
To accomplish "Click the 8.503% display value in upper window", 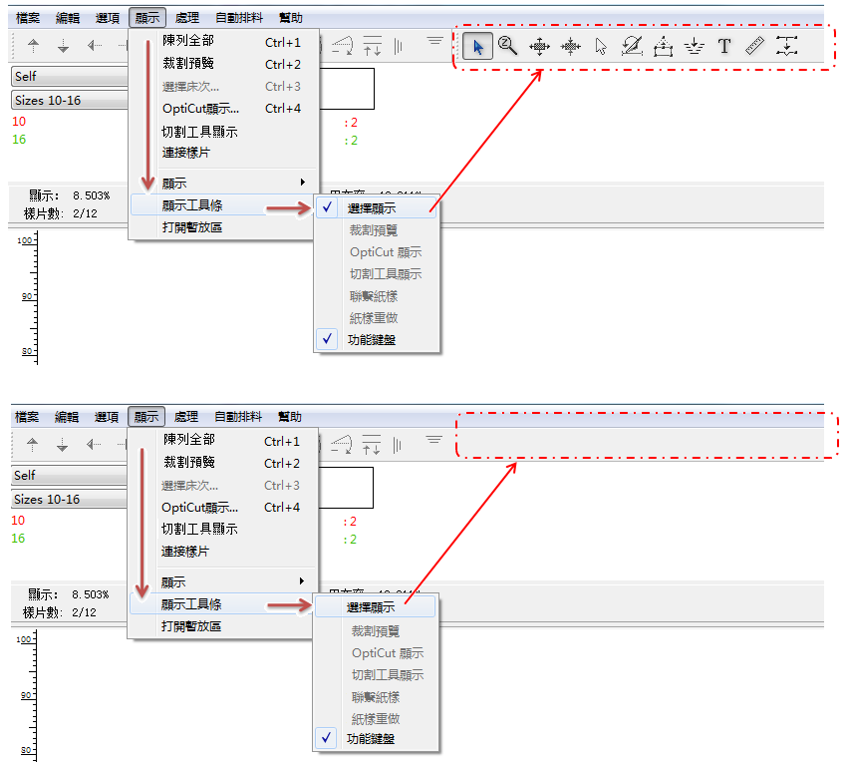I will coord(92,195).
